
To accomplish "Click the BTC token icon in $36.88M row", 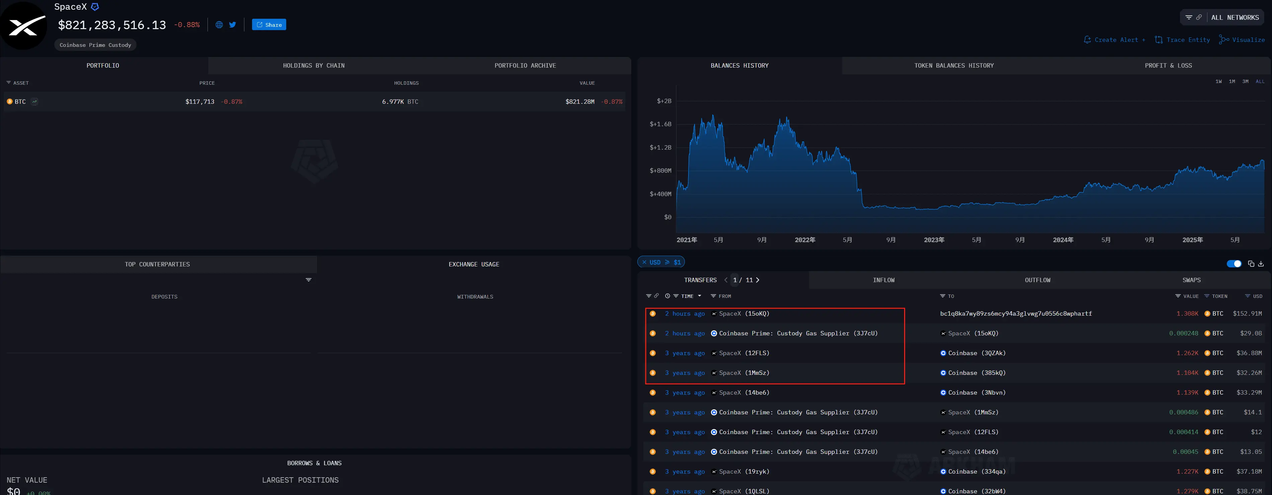I will coord(1207,353).
